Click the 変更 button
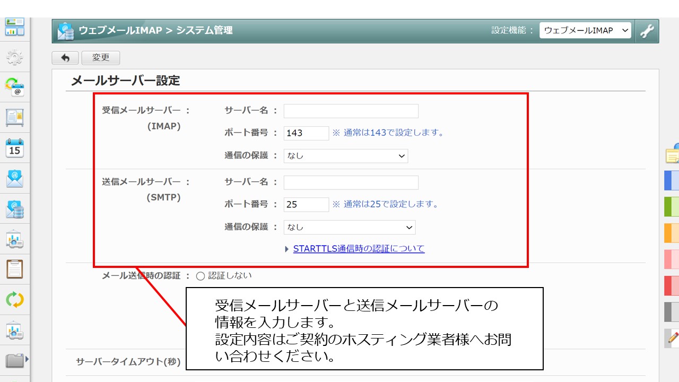The width and height of the screenshot is (679, 382). point(101,58)
